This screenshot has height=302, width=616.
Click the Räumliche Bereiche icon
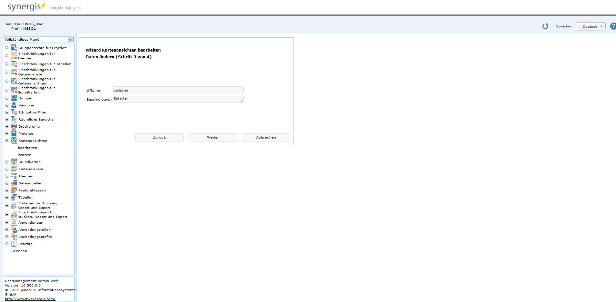coord(14,119)
